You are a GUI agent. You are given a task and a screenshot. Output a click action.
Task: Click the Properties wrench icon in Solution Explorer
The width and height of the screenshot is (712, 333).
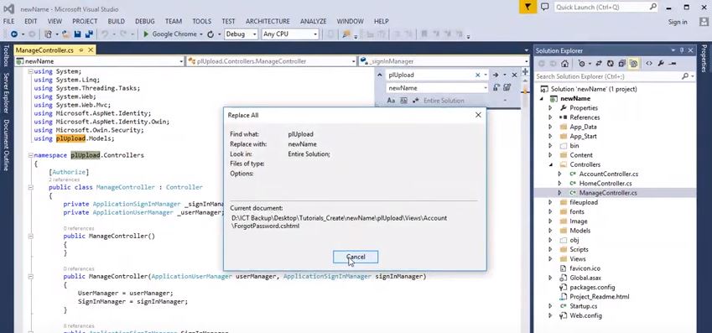click(661, 64)
